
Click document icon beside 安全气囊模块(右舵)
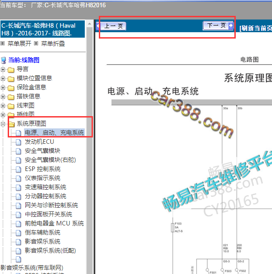click(18, 160)
